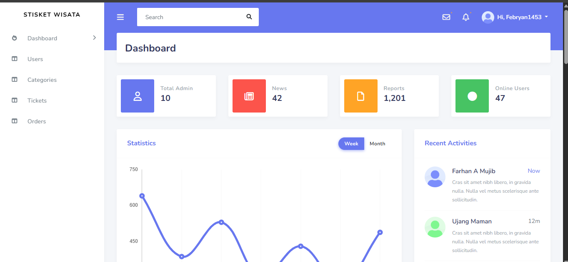The width and height of the screenshot is (568, 262).
Task: Open the notifications bell icon
Action: click(466, 17)
